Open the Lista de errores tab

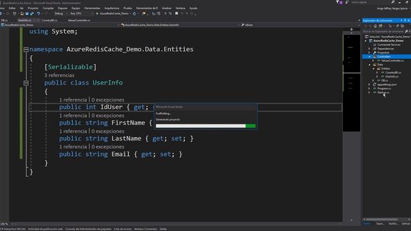tap(123, 229)
